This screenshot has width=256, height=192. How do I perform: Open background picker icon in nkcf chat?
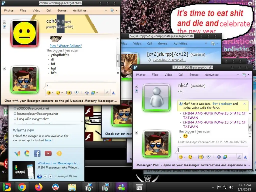click(x=225, y=157)
